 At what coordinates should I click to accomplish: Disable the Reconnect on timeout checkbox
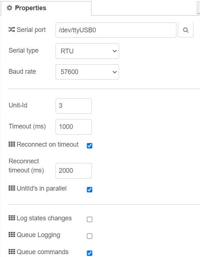(90, 146)
